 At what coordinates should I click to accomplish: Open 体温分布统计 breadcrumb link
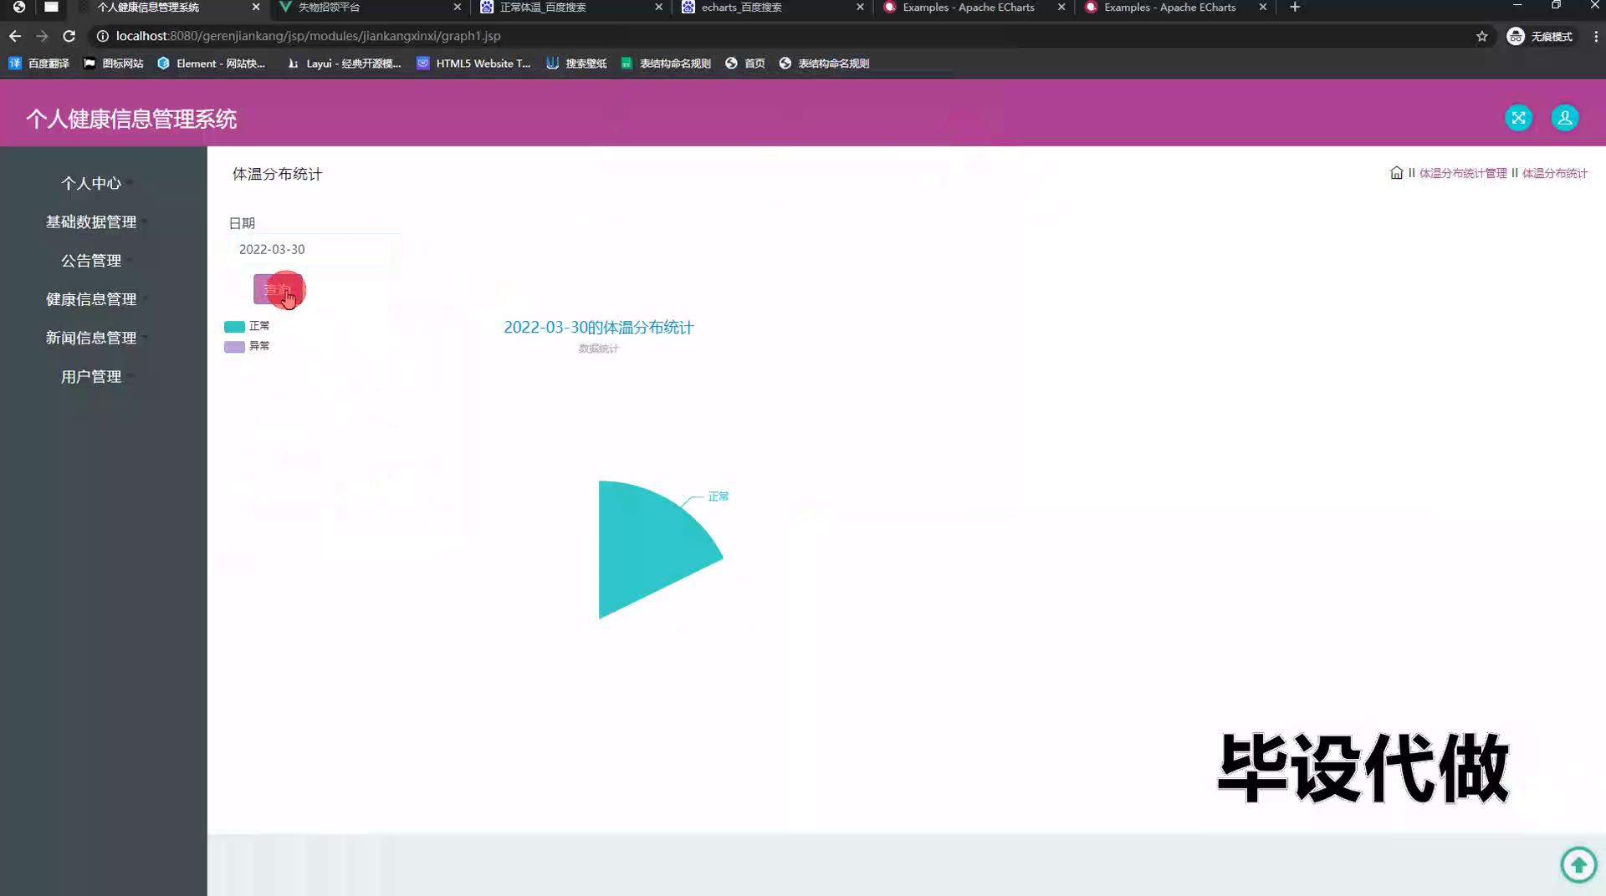tap(1554, 173)
